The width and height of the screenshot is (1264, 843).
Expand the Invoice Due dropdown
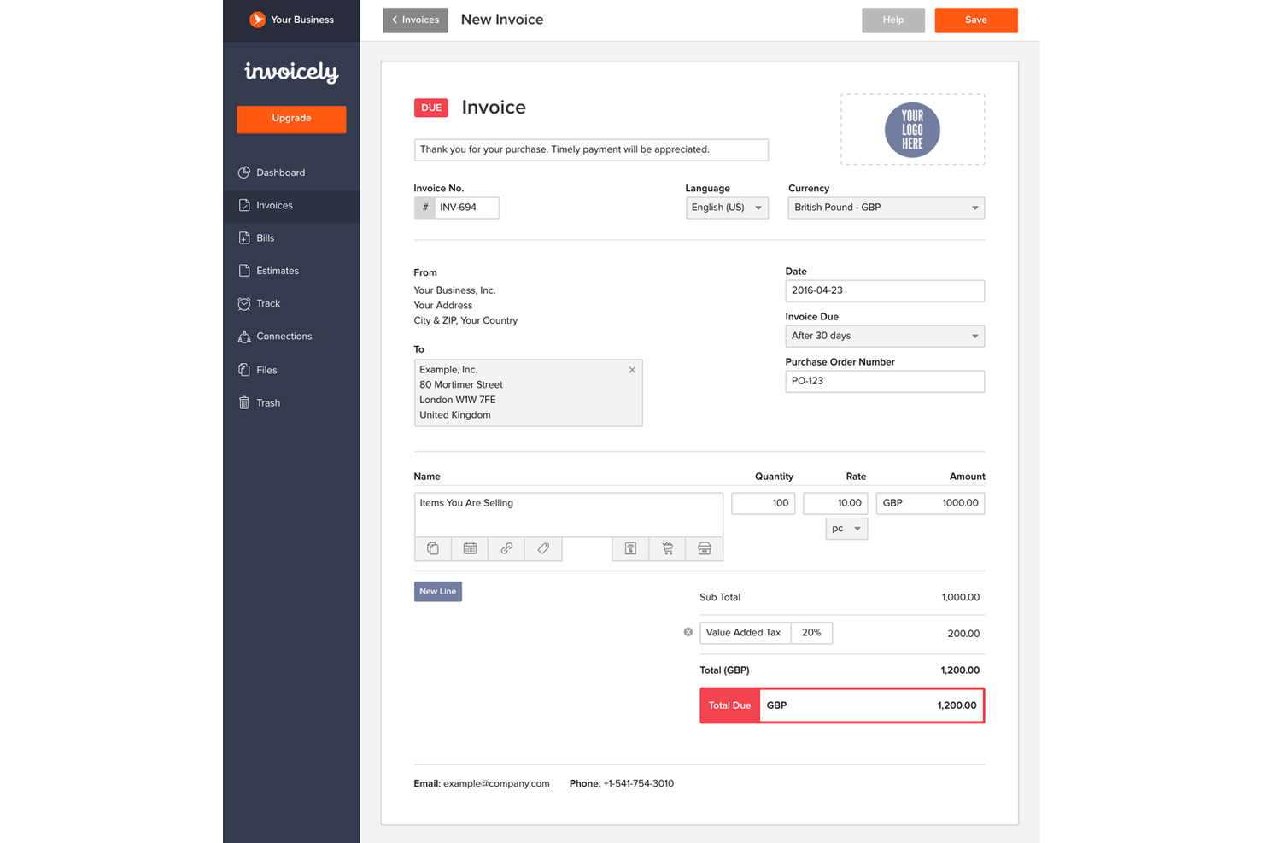[x=885, y=336]
